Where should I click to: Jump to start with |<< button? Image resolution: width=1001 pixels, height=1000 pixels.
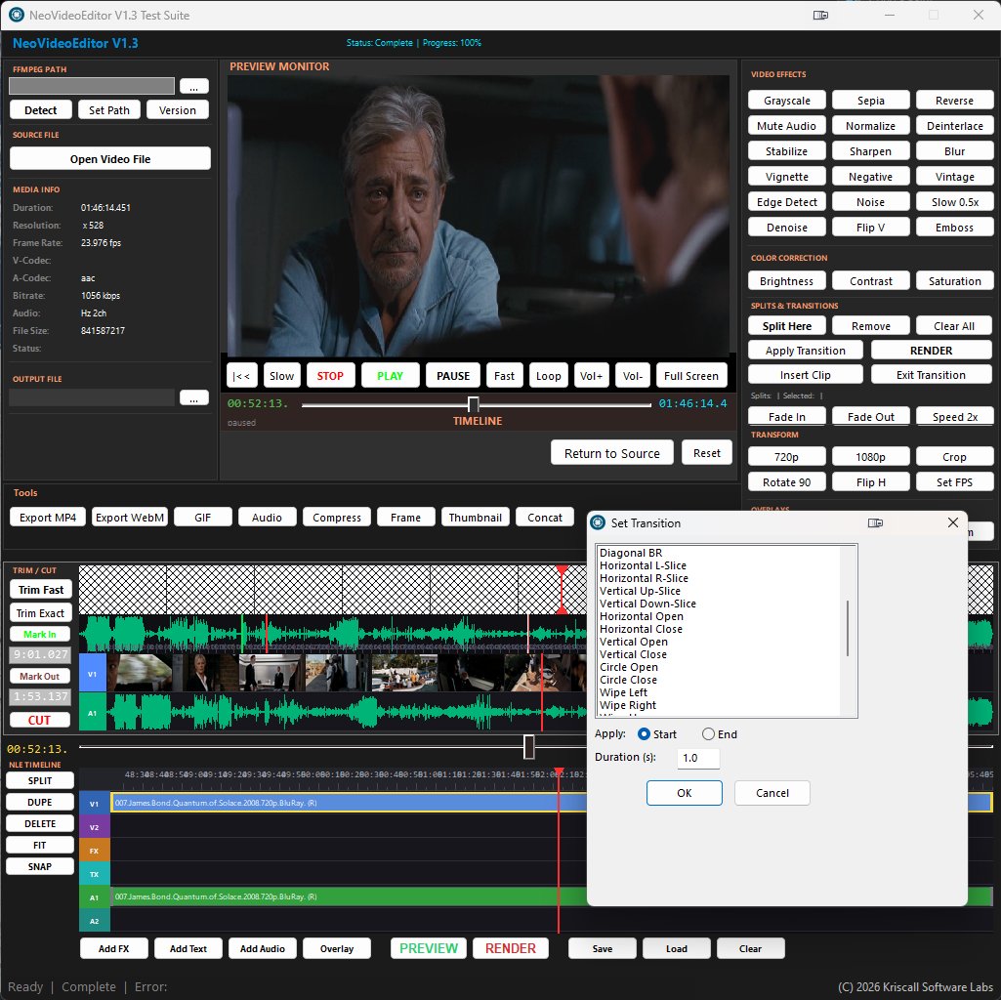pos(241,376)
